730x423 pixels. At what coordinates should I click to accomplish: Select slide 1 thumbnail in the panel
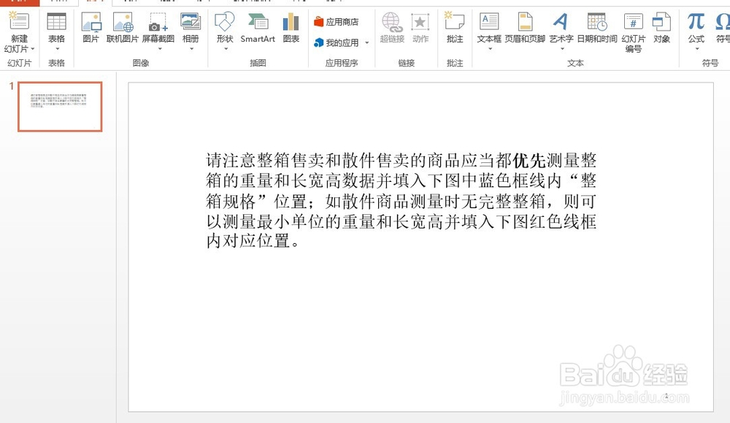coord(60,105)
